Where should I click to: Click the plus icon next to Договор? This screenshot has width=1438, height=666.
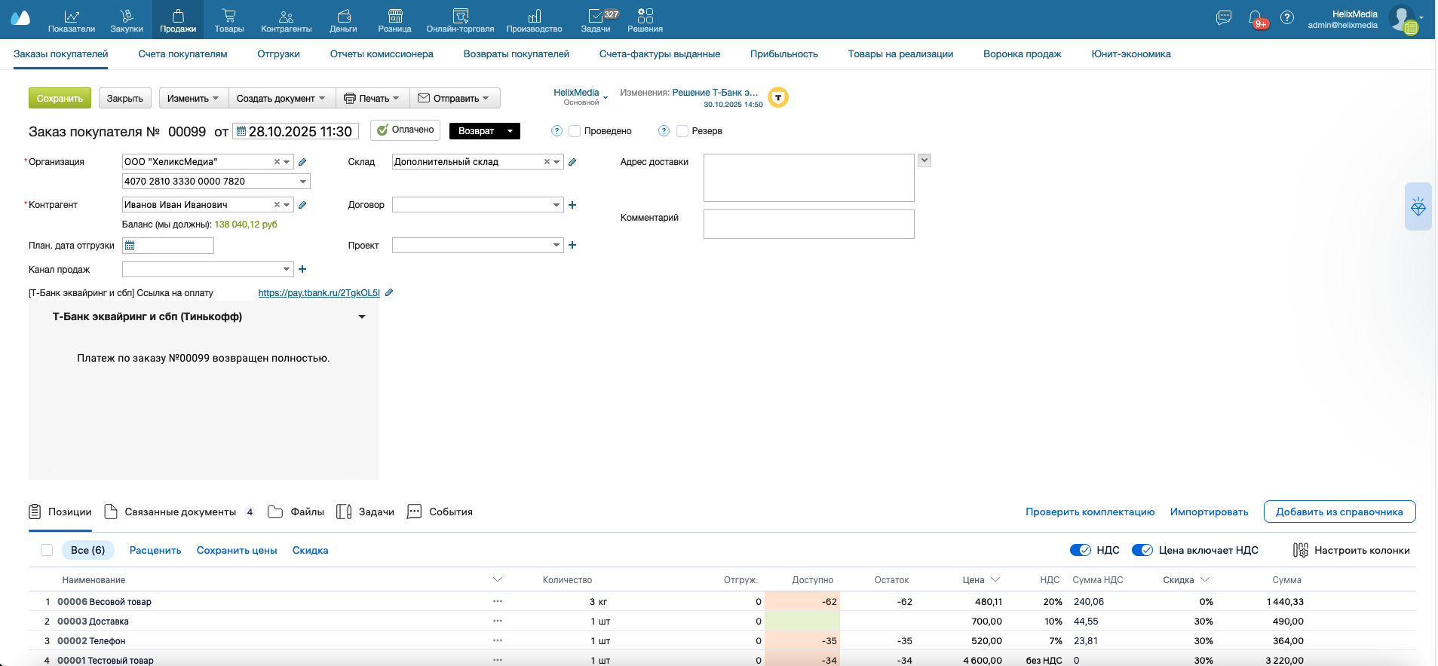(572, 205)
